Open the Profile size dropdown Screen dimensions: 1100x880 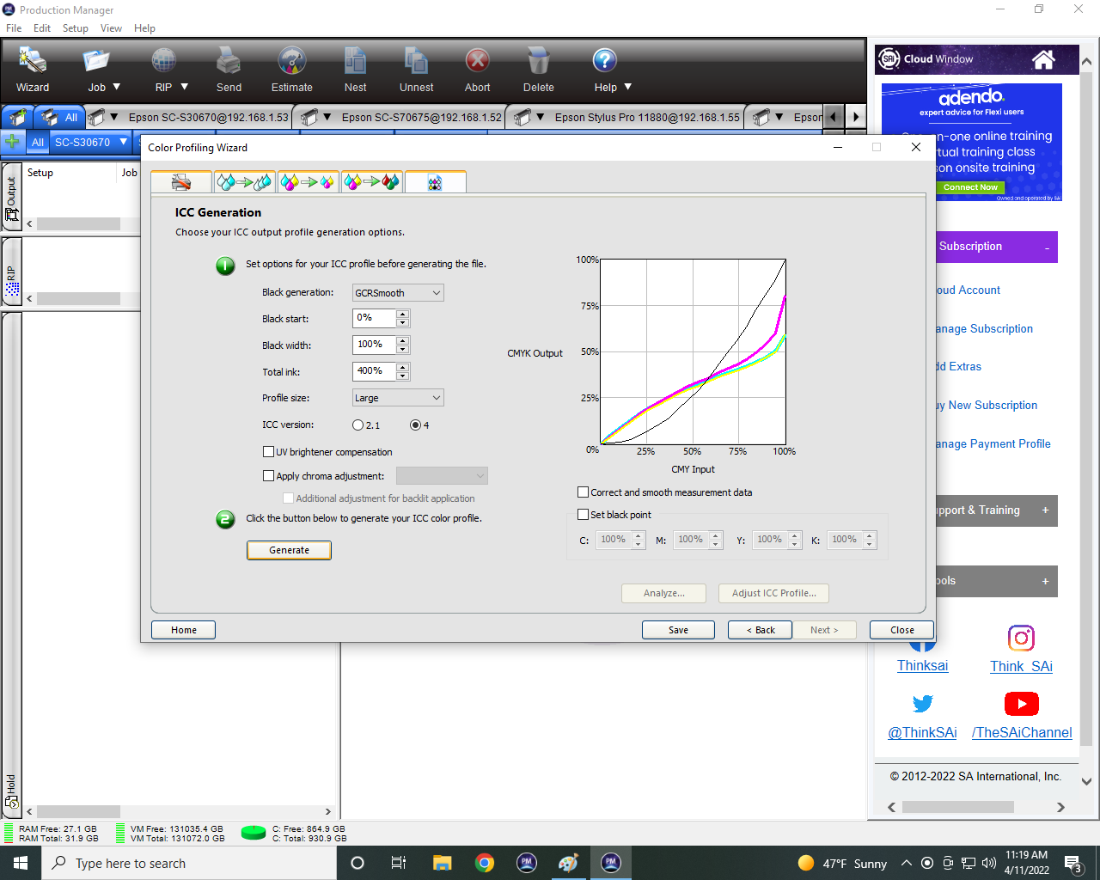(398, 398)
